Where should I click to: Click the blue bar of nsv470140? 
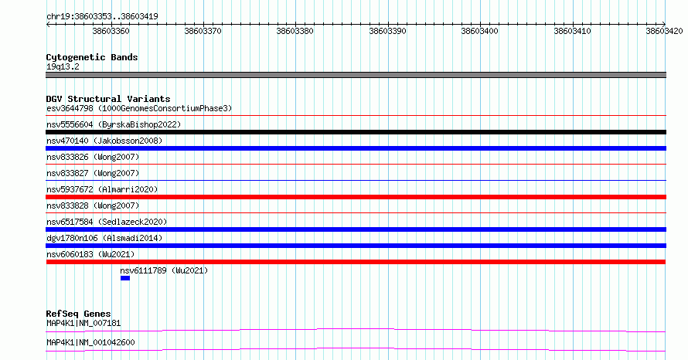[356, 148]
